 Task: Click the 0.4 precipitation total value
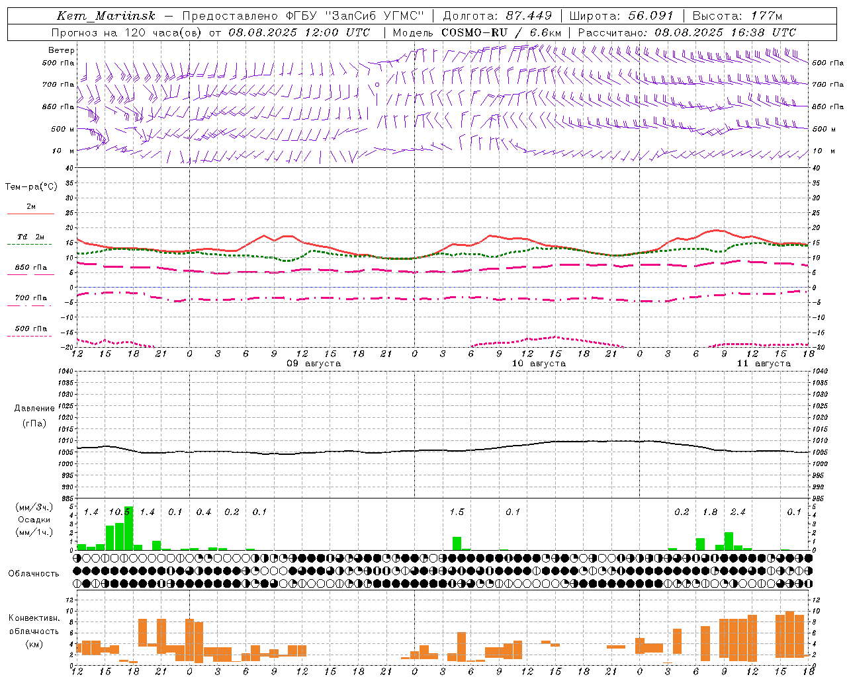204,512
